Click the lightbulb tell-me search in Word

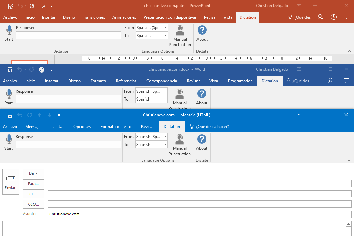[x=298, y=81]
